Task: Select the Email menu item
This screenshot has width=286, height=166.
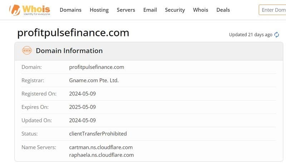Action: pyautogui.click(x=150, y=10)
